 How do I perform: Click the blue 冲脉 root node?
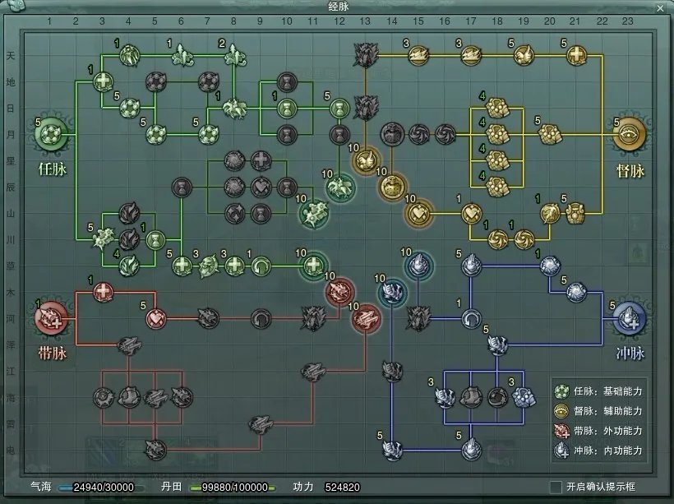click(x=630, y=317)
